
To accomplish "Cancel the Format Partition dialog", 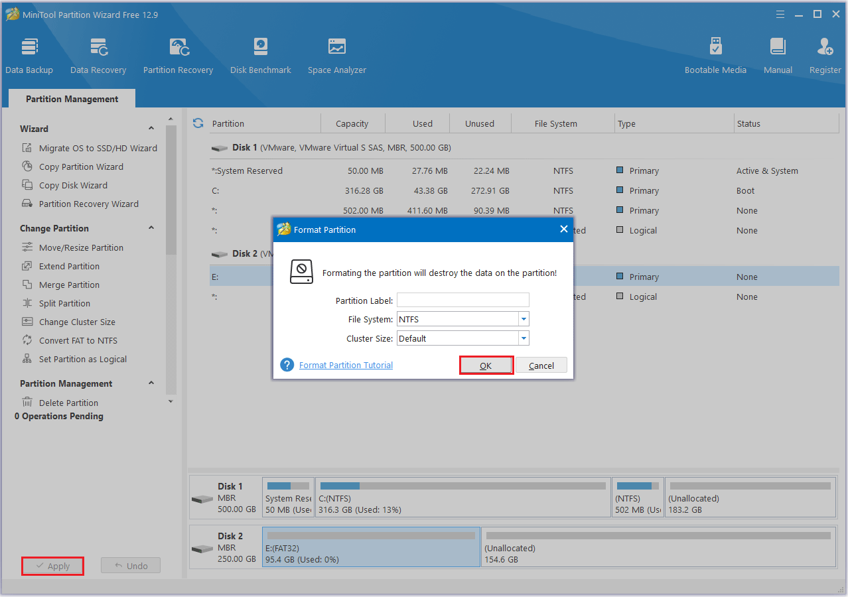I will pyautogui.click(x=541, y=365).
